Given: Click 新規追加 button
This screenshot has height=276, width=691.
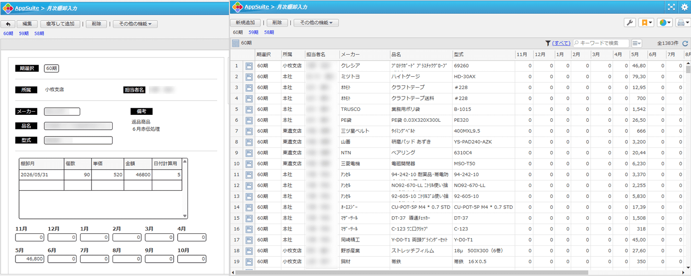Looking at the screenshot, I should click(245, 23).
